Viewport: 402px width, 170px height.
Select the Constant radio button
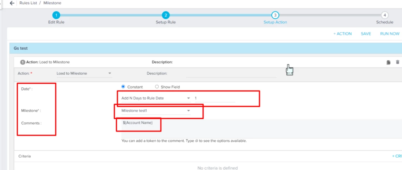pyautogui.click(x=123, y=87)
